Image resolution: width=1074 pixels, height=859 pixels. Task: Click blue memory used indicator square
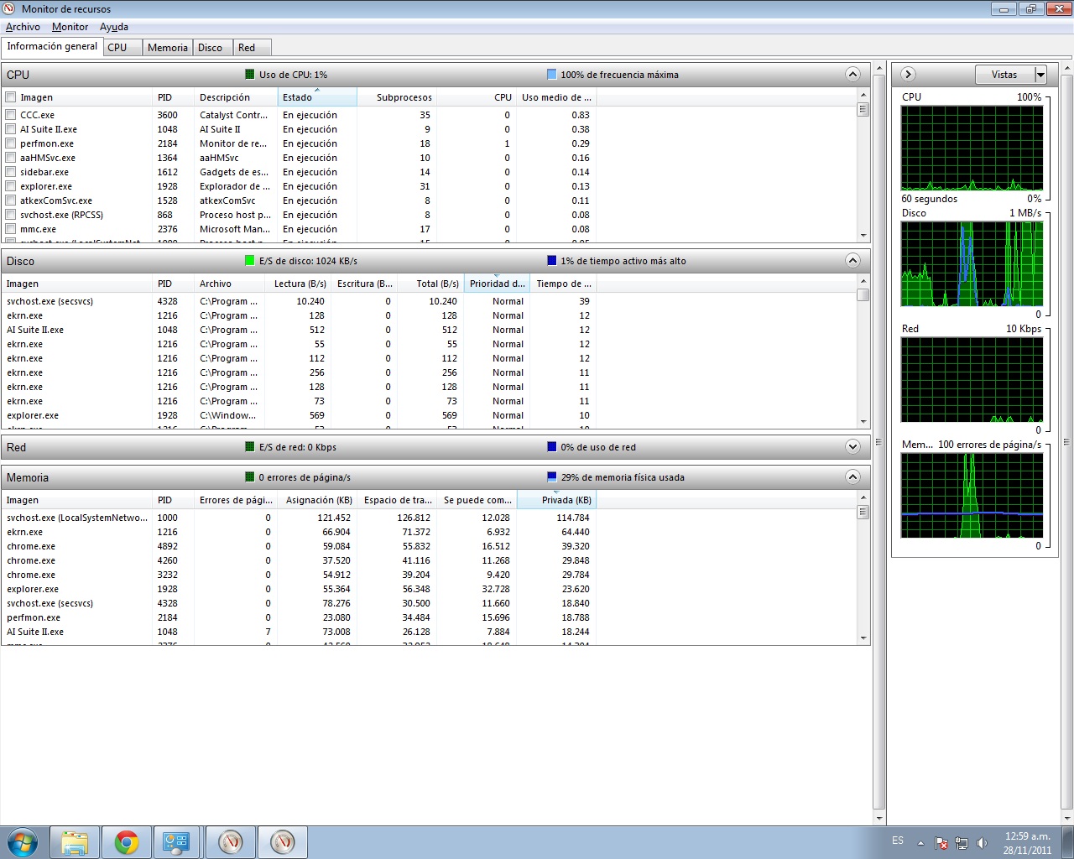(x=551, y=477)
